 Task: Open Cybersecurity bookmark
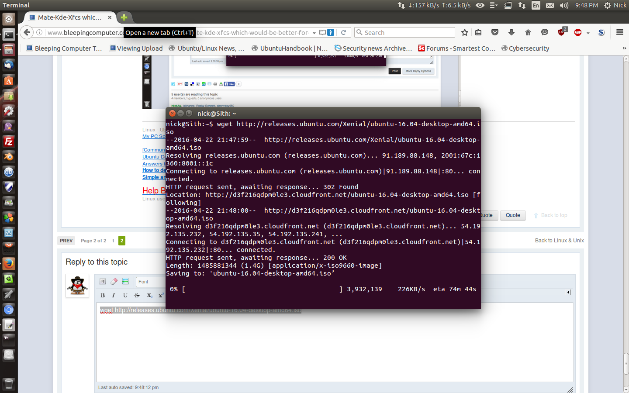525,48
